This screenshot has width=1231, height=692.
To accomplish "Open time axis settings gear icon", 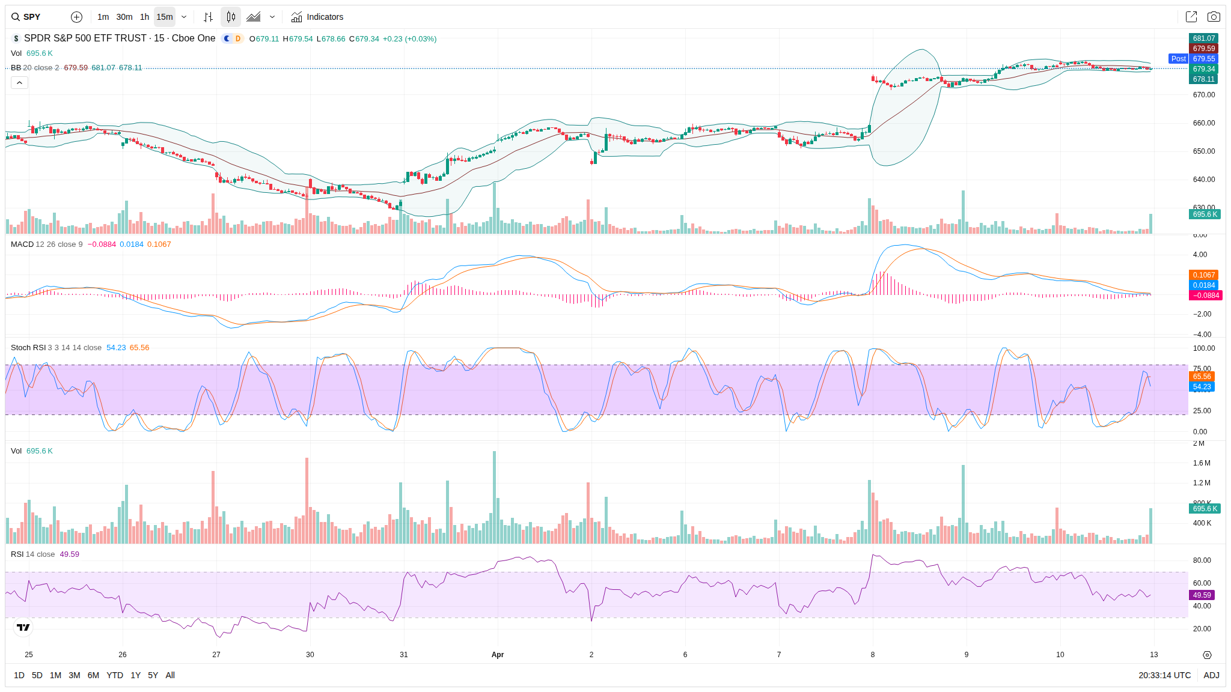I will [1207, 655].
